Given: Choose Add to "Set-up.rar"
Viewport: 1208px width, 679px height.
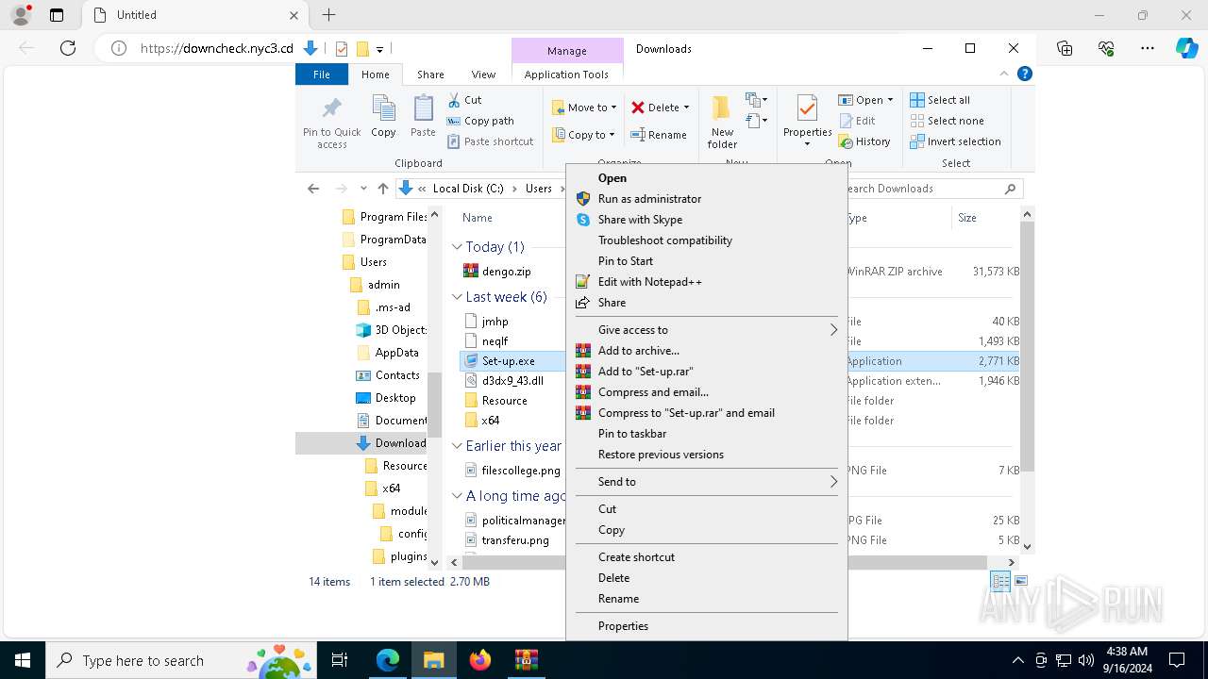Looking at the screenshot, I should [x=706, y=372].
